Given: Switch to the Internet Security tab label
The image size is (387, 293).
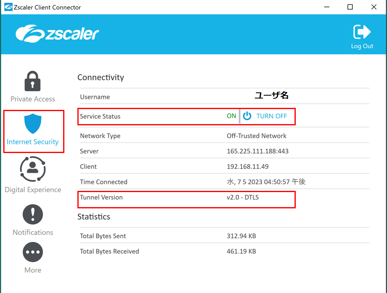Looking at the screenshot, I should 33,142.
